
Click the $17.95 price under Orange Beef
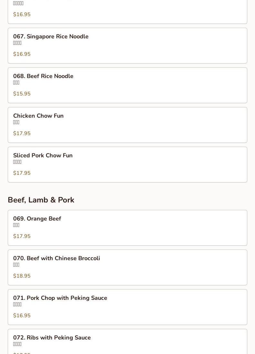pos(22,236)
